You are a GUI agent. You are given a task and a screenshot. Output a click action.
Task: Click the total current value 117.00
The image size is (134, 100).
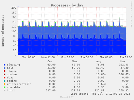click(x=51, y=91)
